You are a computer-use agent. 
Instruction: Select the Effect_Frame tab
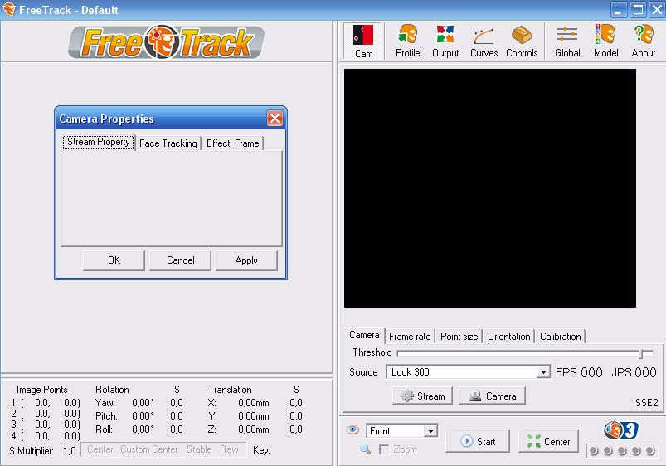233,143
